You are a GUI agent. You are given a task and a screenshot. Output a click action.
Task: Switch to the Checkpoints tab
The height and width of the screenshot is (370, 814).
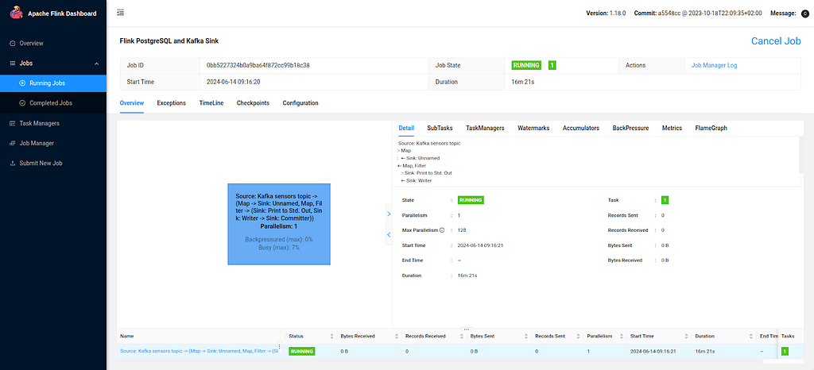(253, 103)
